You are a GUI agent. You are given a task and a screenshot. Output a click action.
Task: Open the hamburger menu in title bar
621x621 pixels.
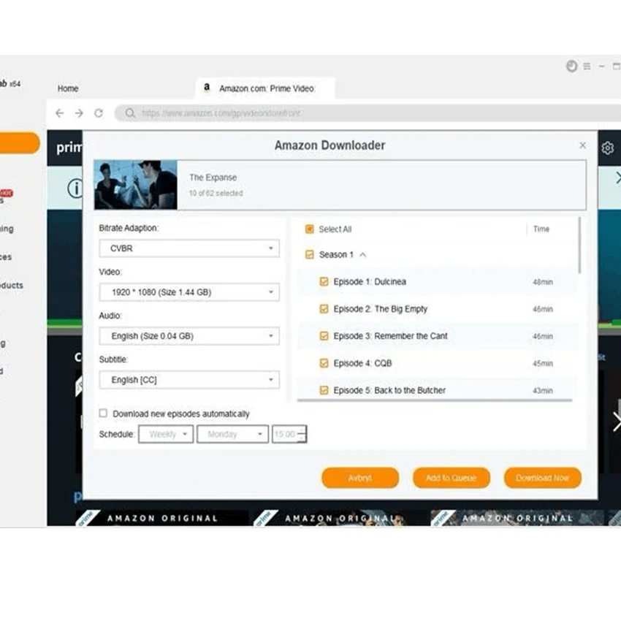(587, 66)
